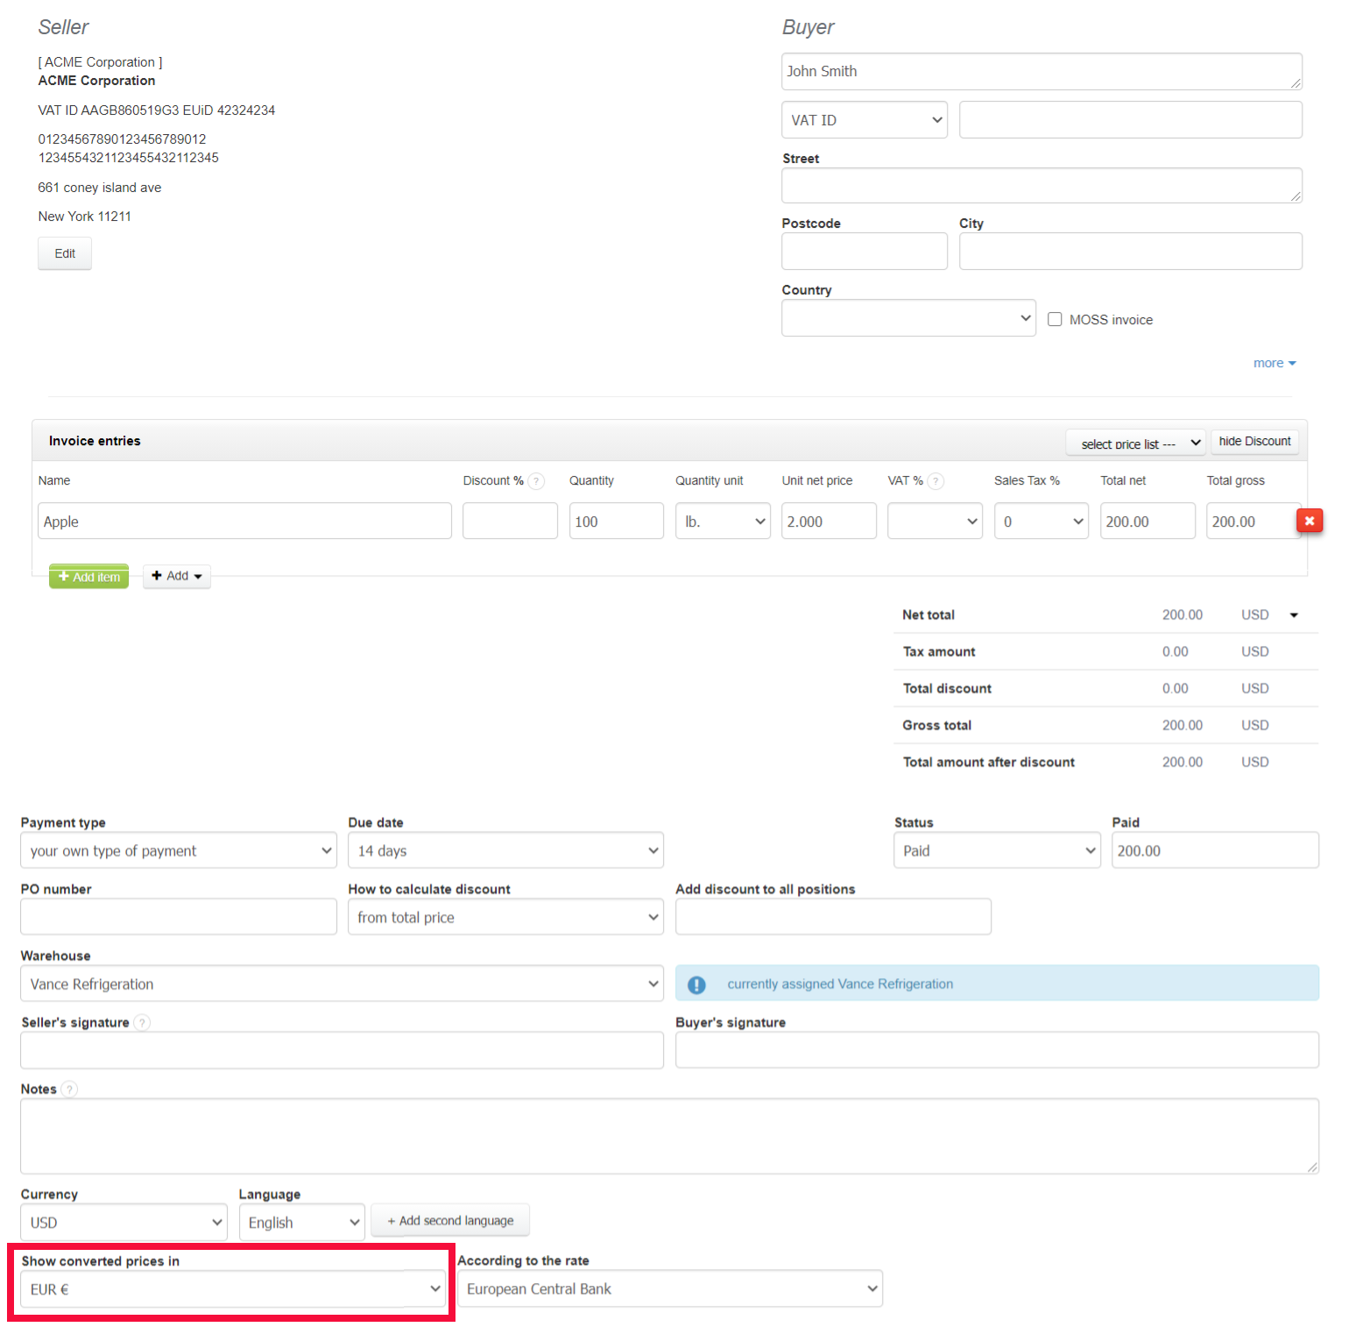Click the warehouse info alert icon
1370x1334 pixels.
(x=696, y=984)
